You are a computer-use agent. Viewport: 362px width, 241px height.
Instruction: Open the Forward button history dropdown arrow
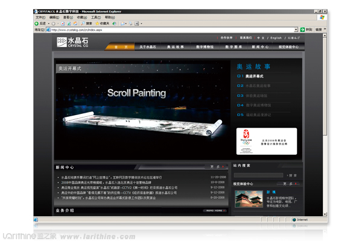coord(58,23)
